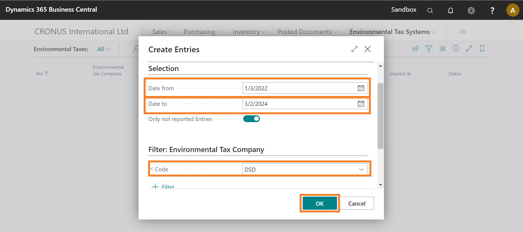
Task: Add a new filter with + Filter
Action: (x=163, y=186)
